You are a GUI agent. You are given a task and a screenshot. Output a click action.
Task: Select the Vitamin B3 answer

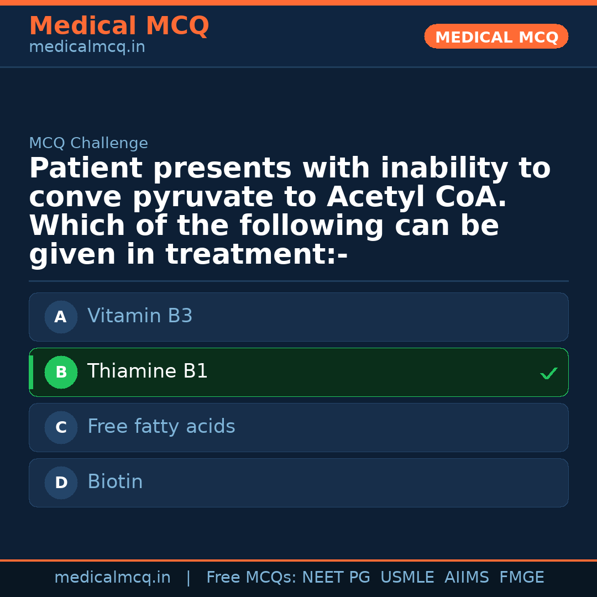pyautogui.click(x=140, y=316)
